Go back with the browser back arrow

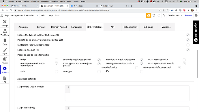(x=3, y=10)
